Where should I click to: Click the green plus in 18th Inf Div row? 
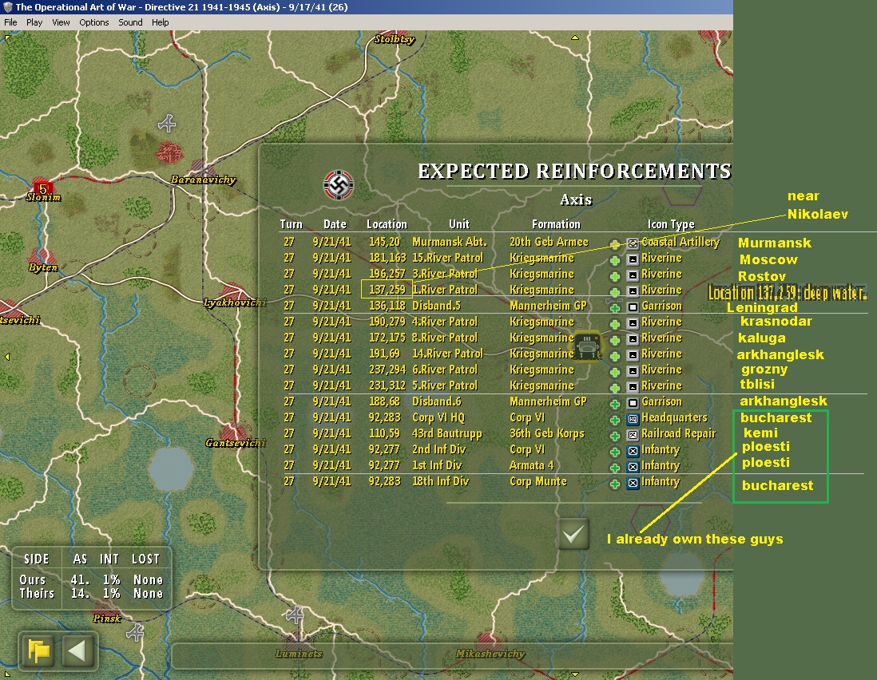615,484
